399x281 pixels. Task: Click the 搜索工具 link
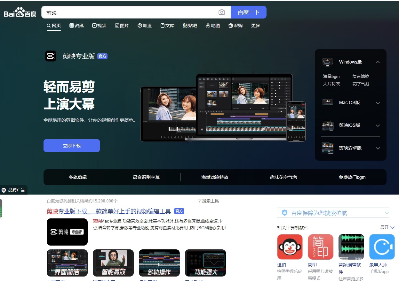click(x=211, y=201)
